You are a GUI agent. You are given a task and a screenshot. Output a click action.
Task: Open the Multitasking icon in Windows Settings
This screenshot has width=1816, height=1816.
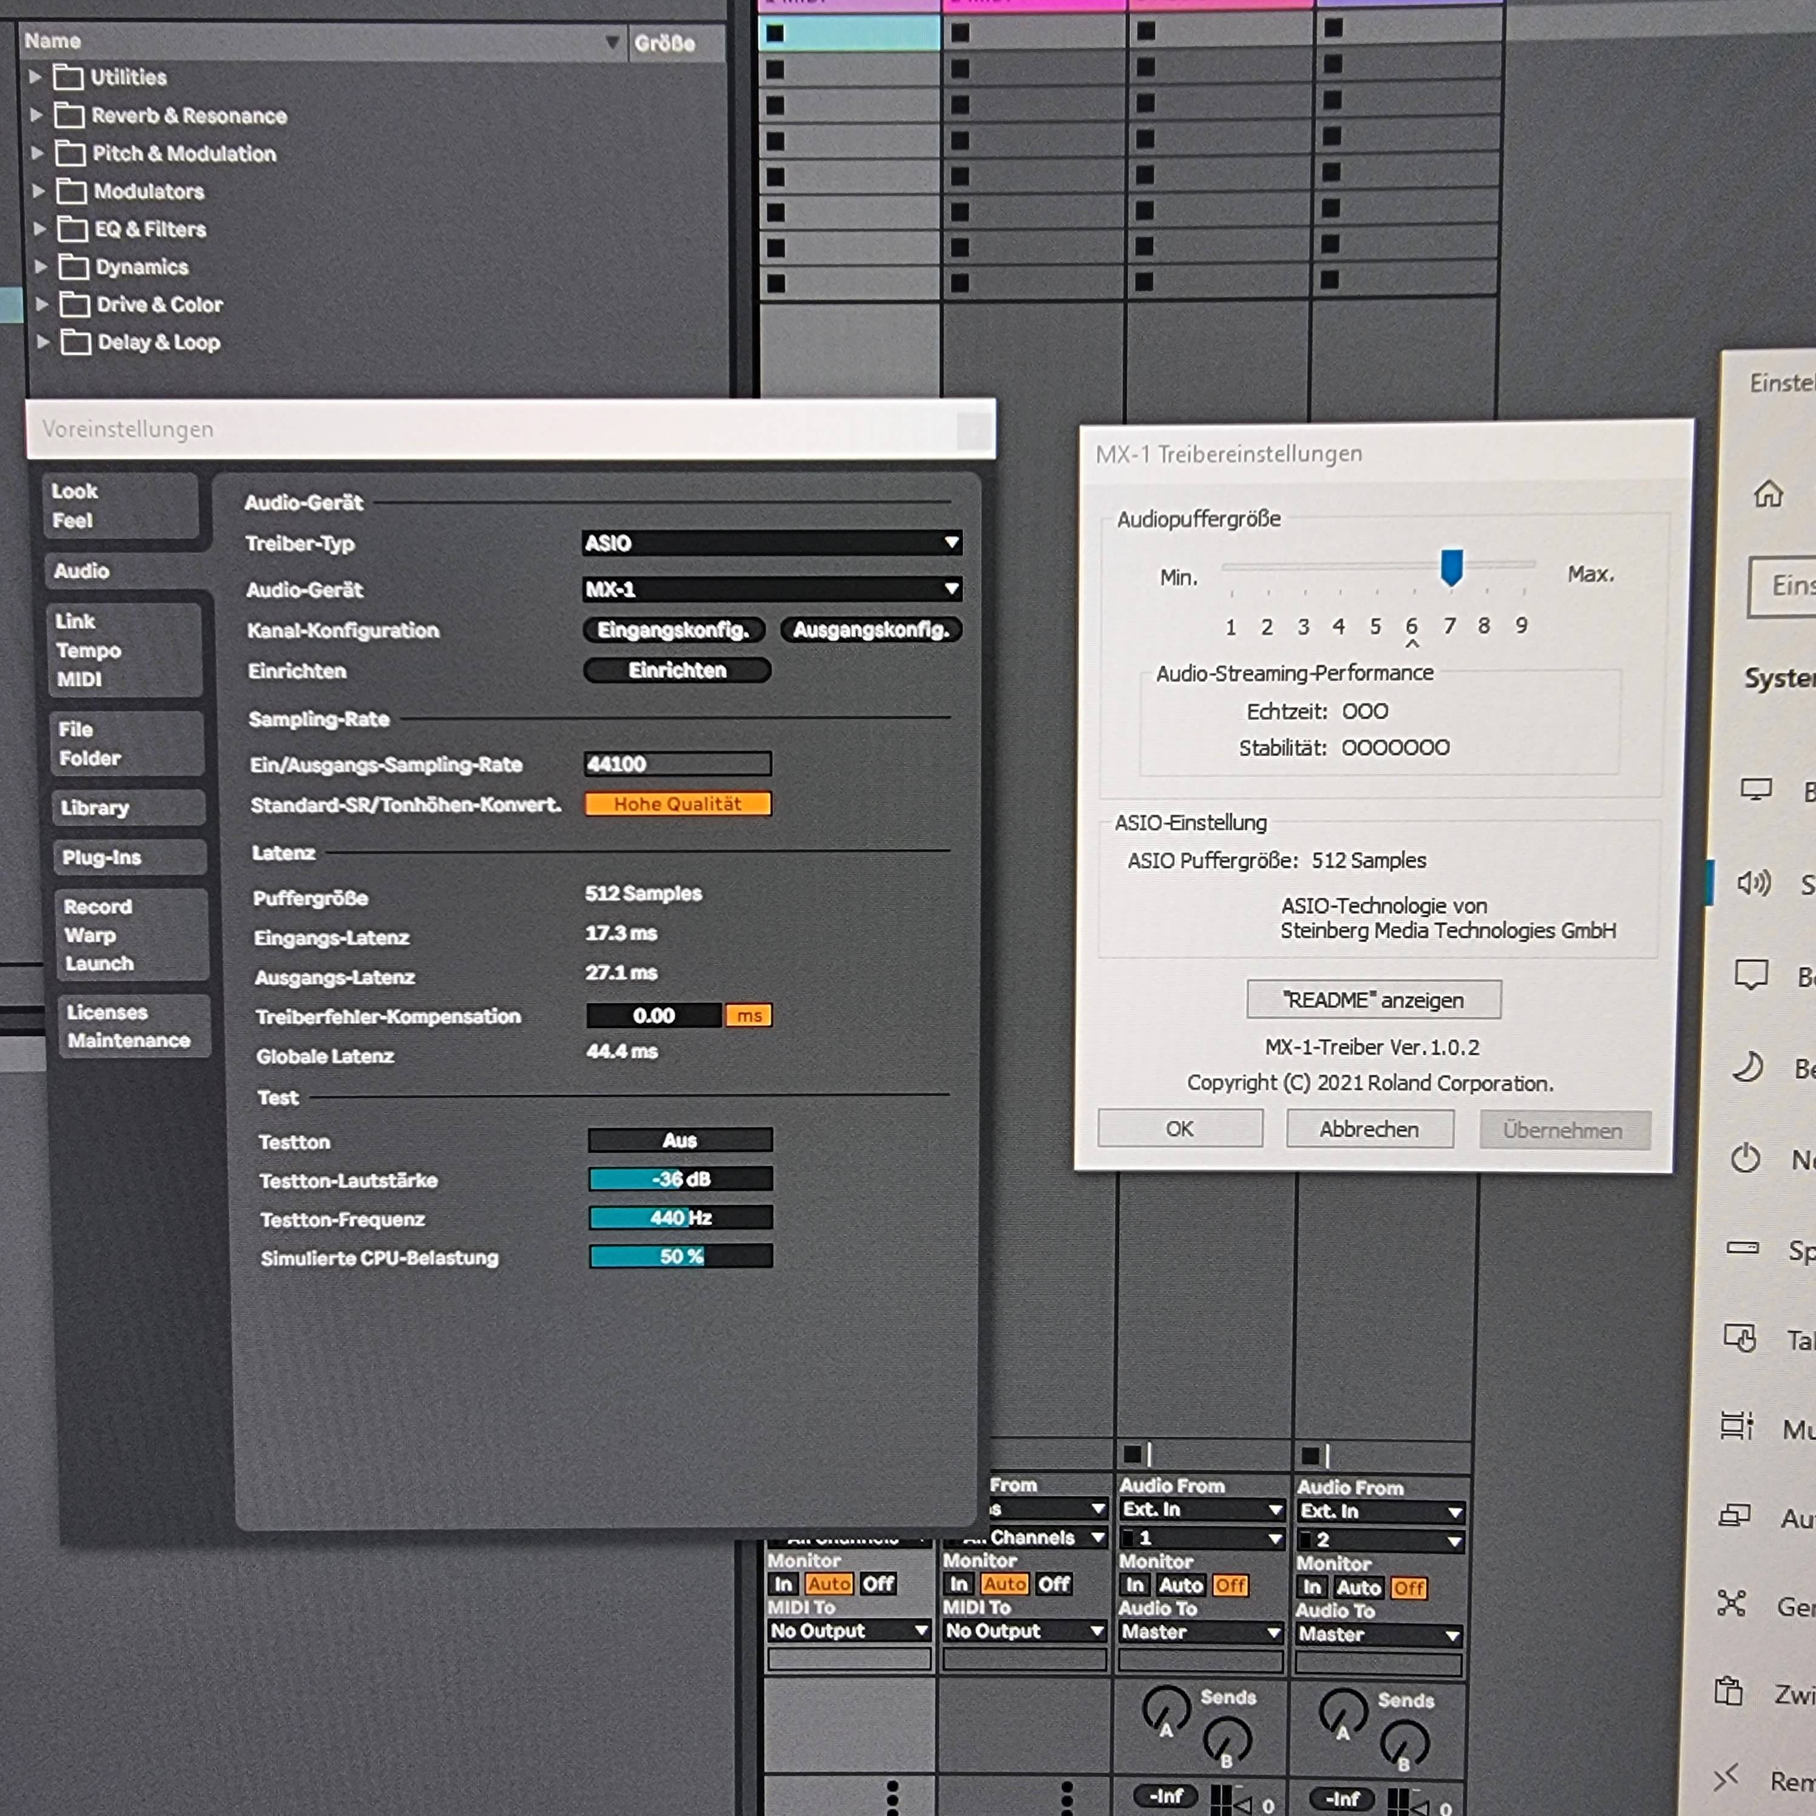pyautogui.click(x=1737, y=1426)
